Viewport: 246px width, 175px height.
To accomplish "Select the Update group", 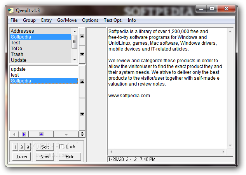I will (41, 60).
